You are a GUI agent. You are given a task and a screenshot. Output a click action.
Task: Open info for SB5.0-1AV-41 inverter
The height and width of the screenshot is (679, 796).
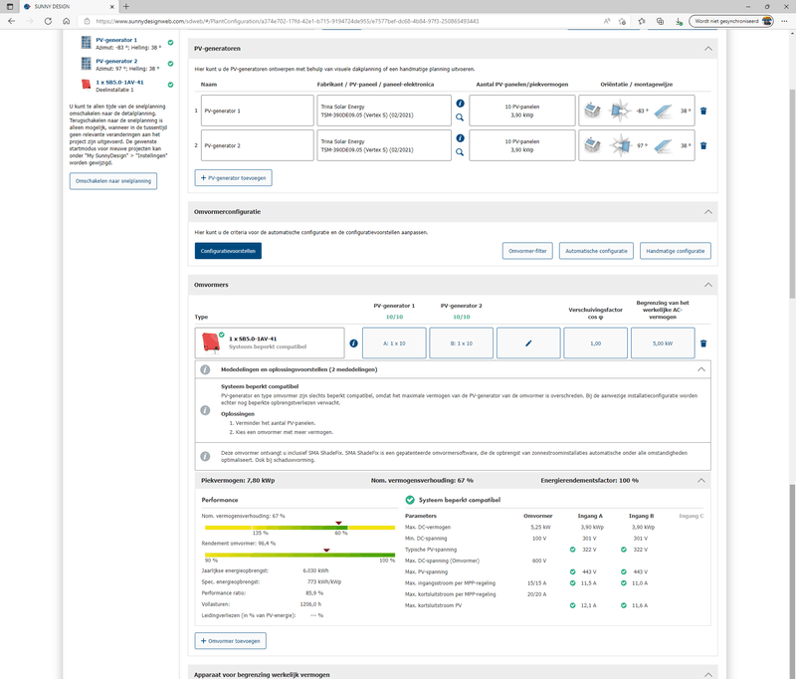tap(354, 343)
